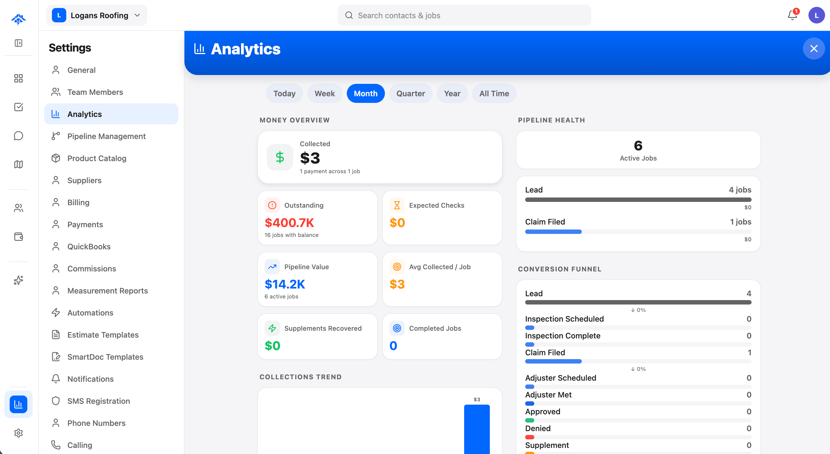830x454 pixels.
Task: Click the '16 jobs with balance' text
Action: pyautogui.click(x=291, y=235)
